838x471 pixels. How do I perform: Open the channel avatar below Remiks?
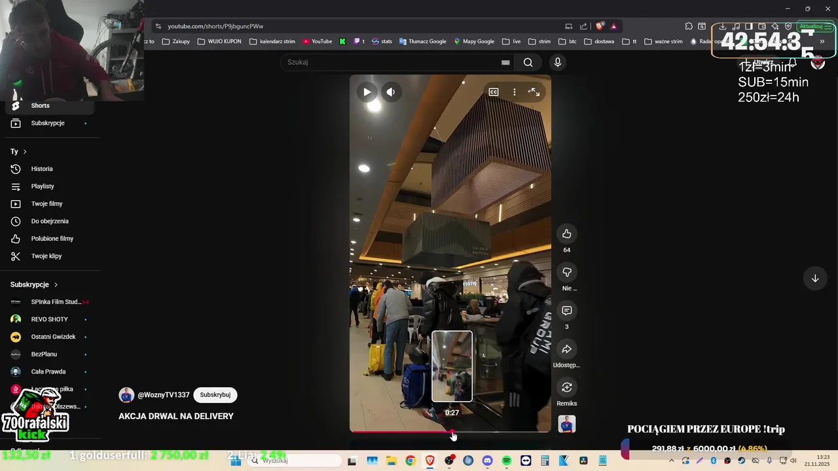[567, 424]
